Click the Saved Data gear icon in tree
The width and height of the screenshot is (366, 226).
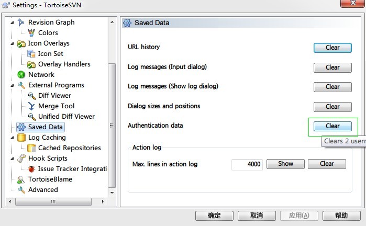coord(21,127)
